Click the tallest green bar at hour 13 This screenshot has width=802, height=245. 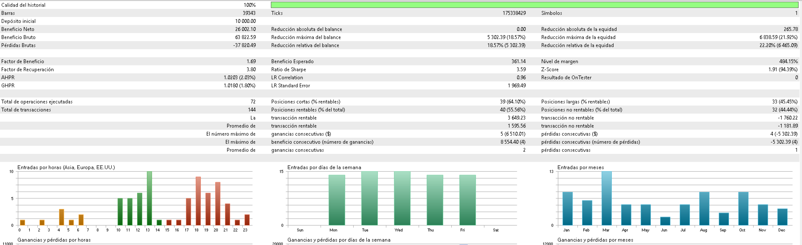tap(149, 198)
